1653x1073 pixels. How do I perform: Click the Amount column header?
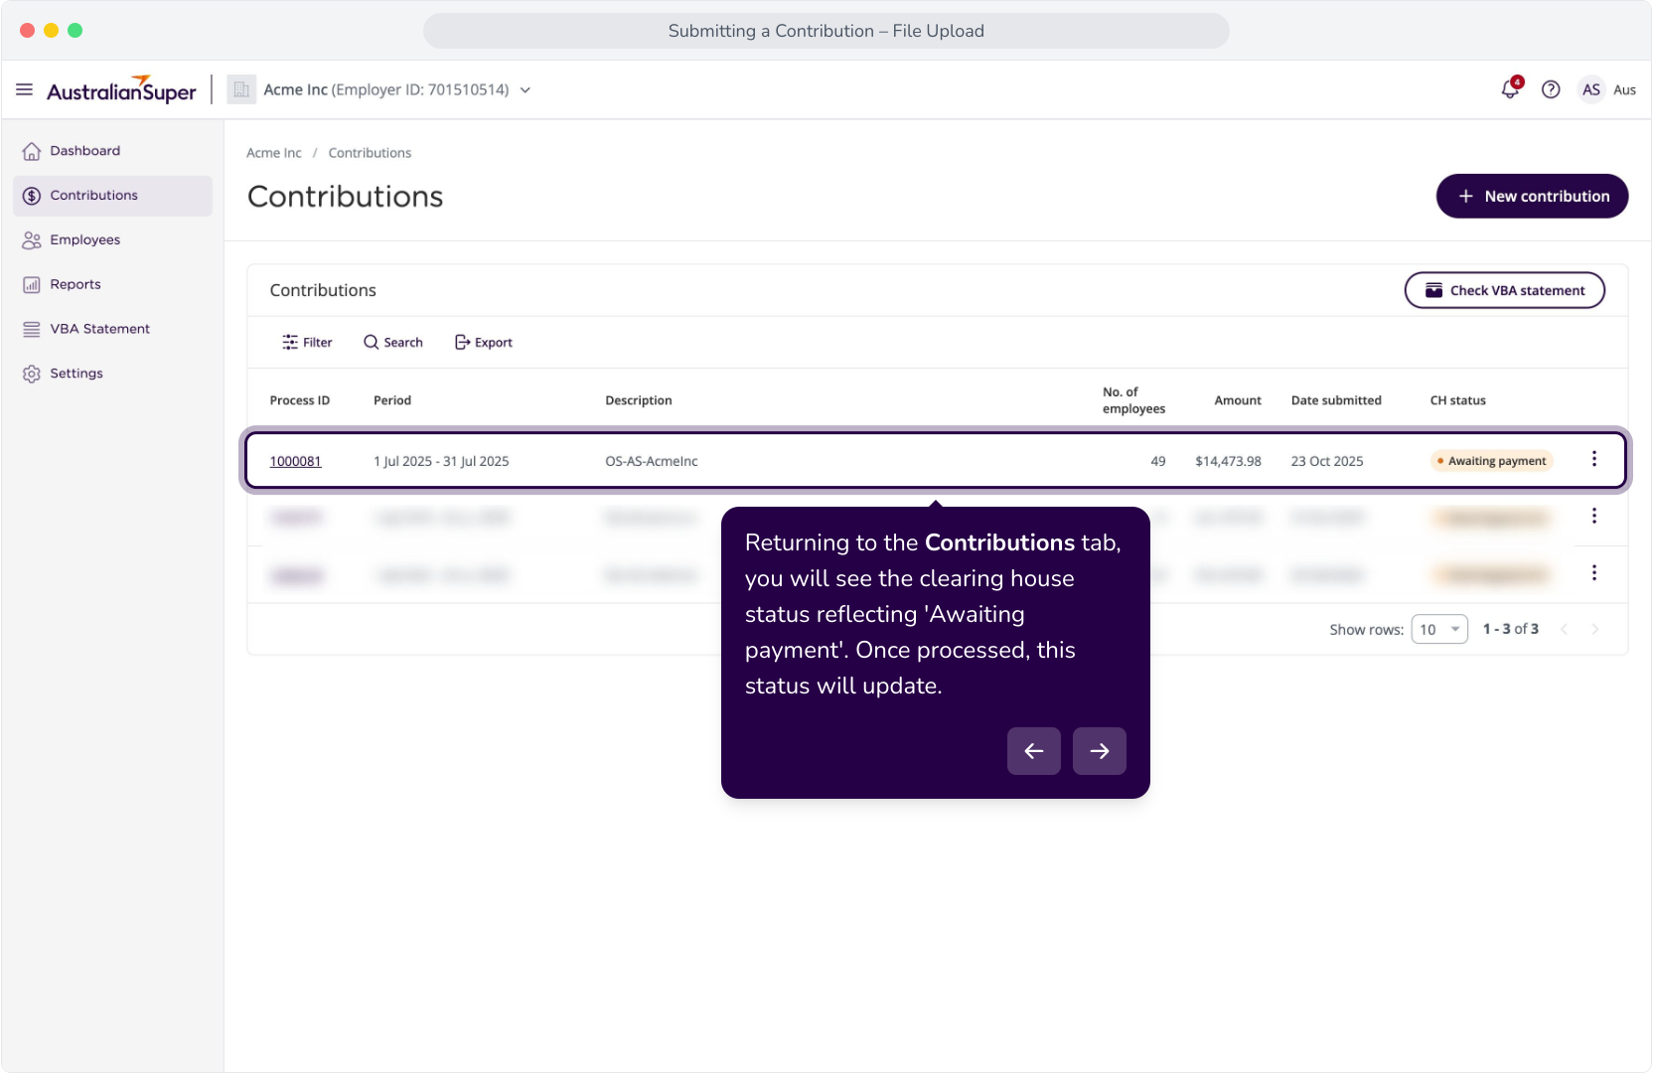[1238, 400]
